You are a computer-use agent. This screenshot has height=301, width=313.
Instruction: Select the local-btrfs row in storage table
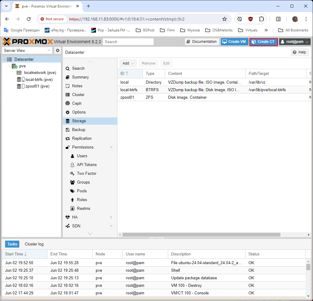(215, 90)
